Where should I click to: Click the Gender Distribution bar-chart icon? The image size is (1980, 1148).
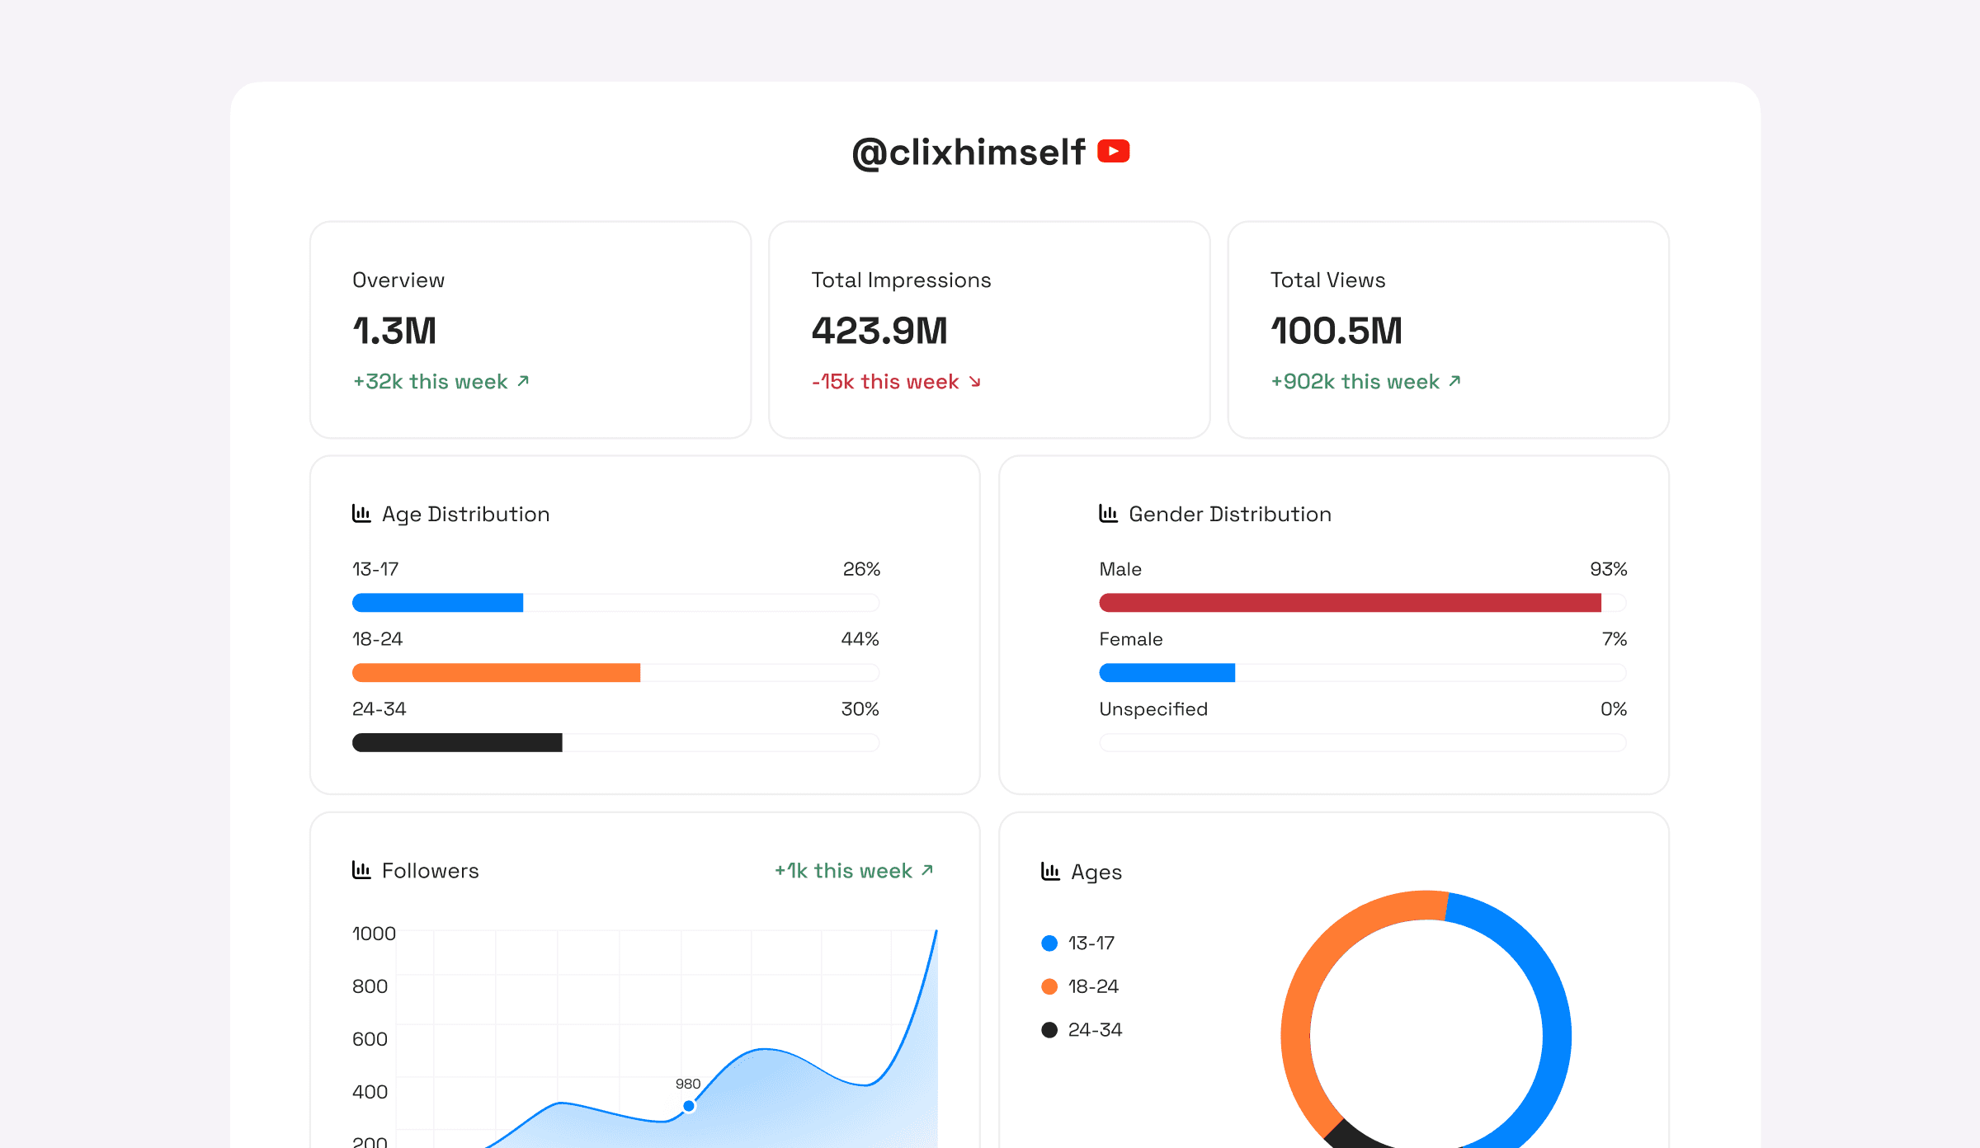tap(1108, 514)
